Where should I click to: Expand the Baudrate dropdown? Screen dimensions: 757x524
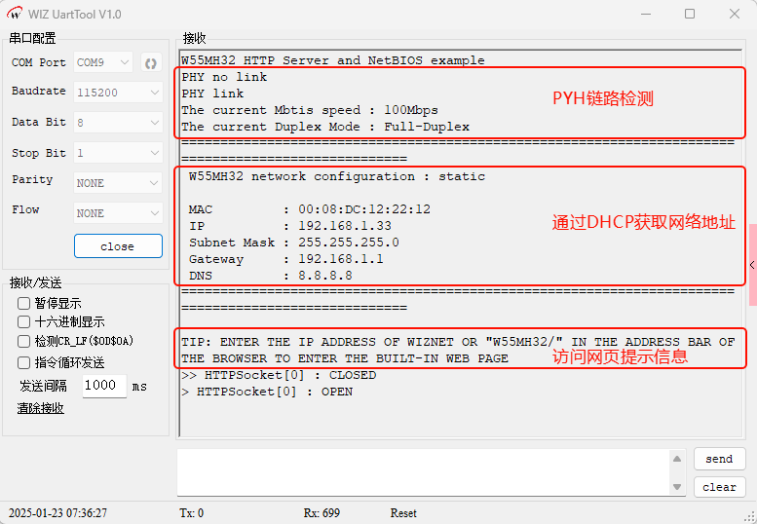pyautogui.click(x=118, y=93)
